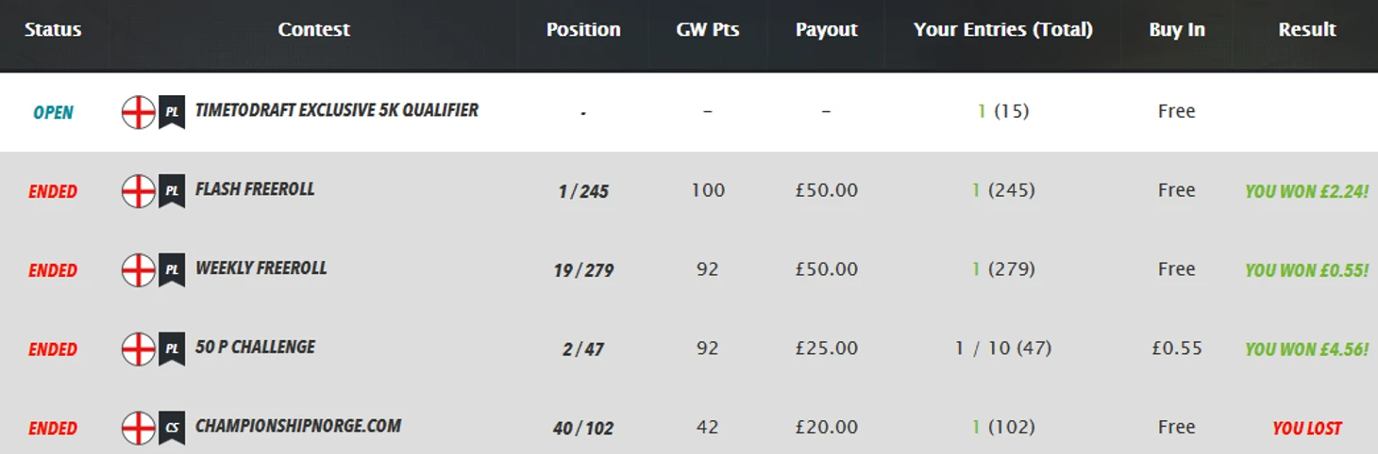Open the Weekly Freeroll contest

(260, 268)
